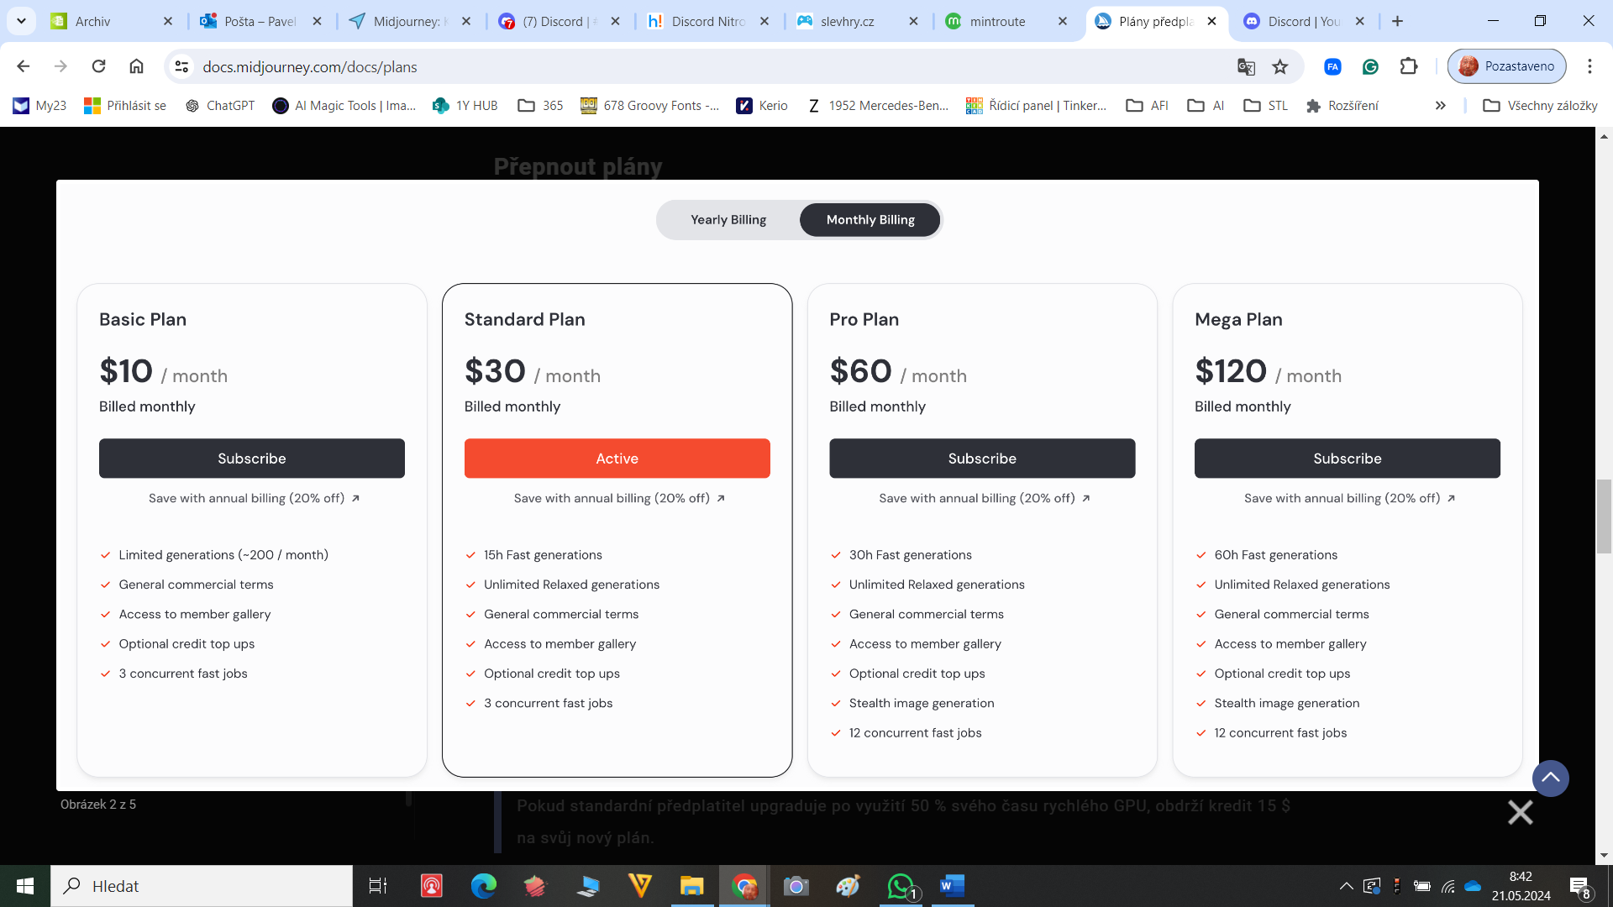
Task: Click the Grammarly extension icon
Action: pos(1370,66)
